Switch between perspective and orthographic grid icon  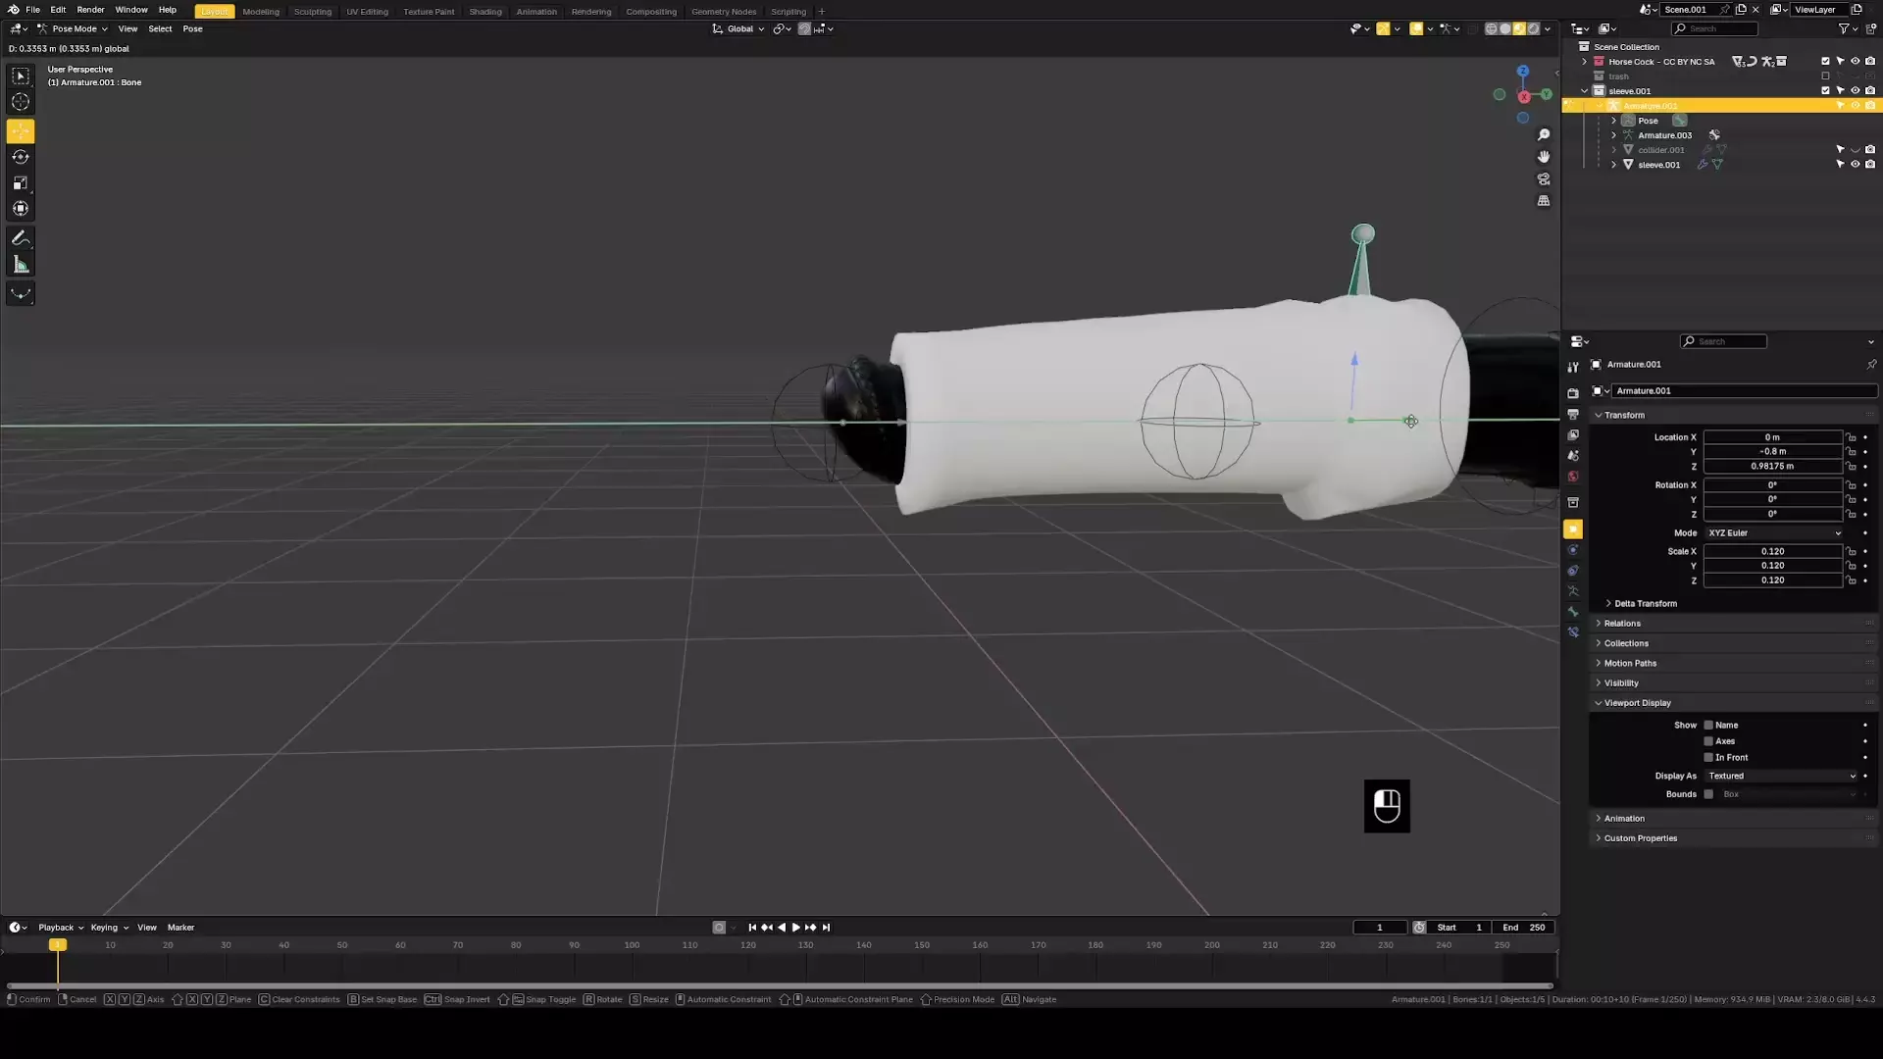pos(1544,201)
